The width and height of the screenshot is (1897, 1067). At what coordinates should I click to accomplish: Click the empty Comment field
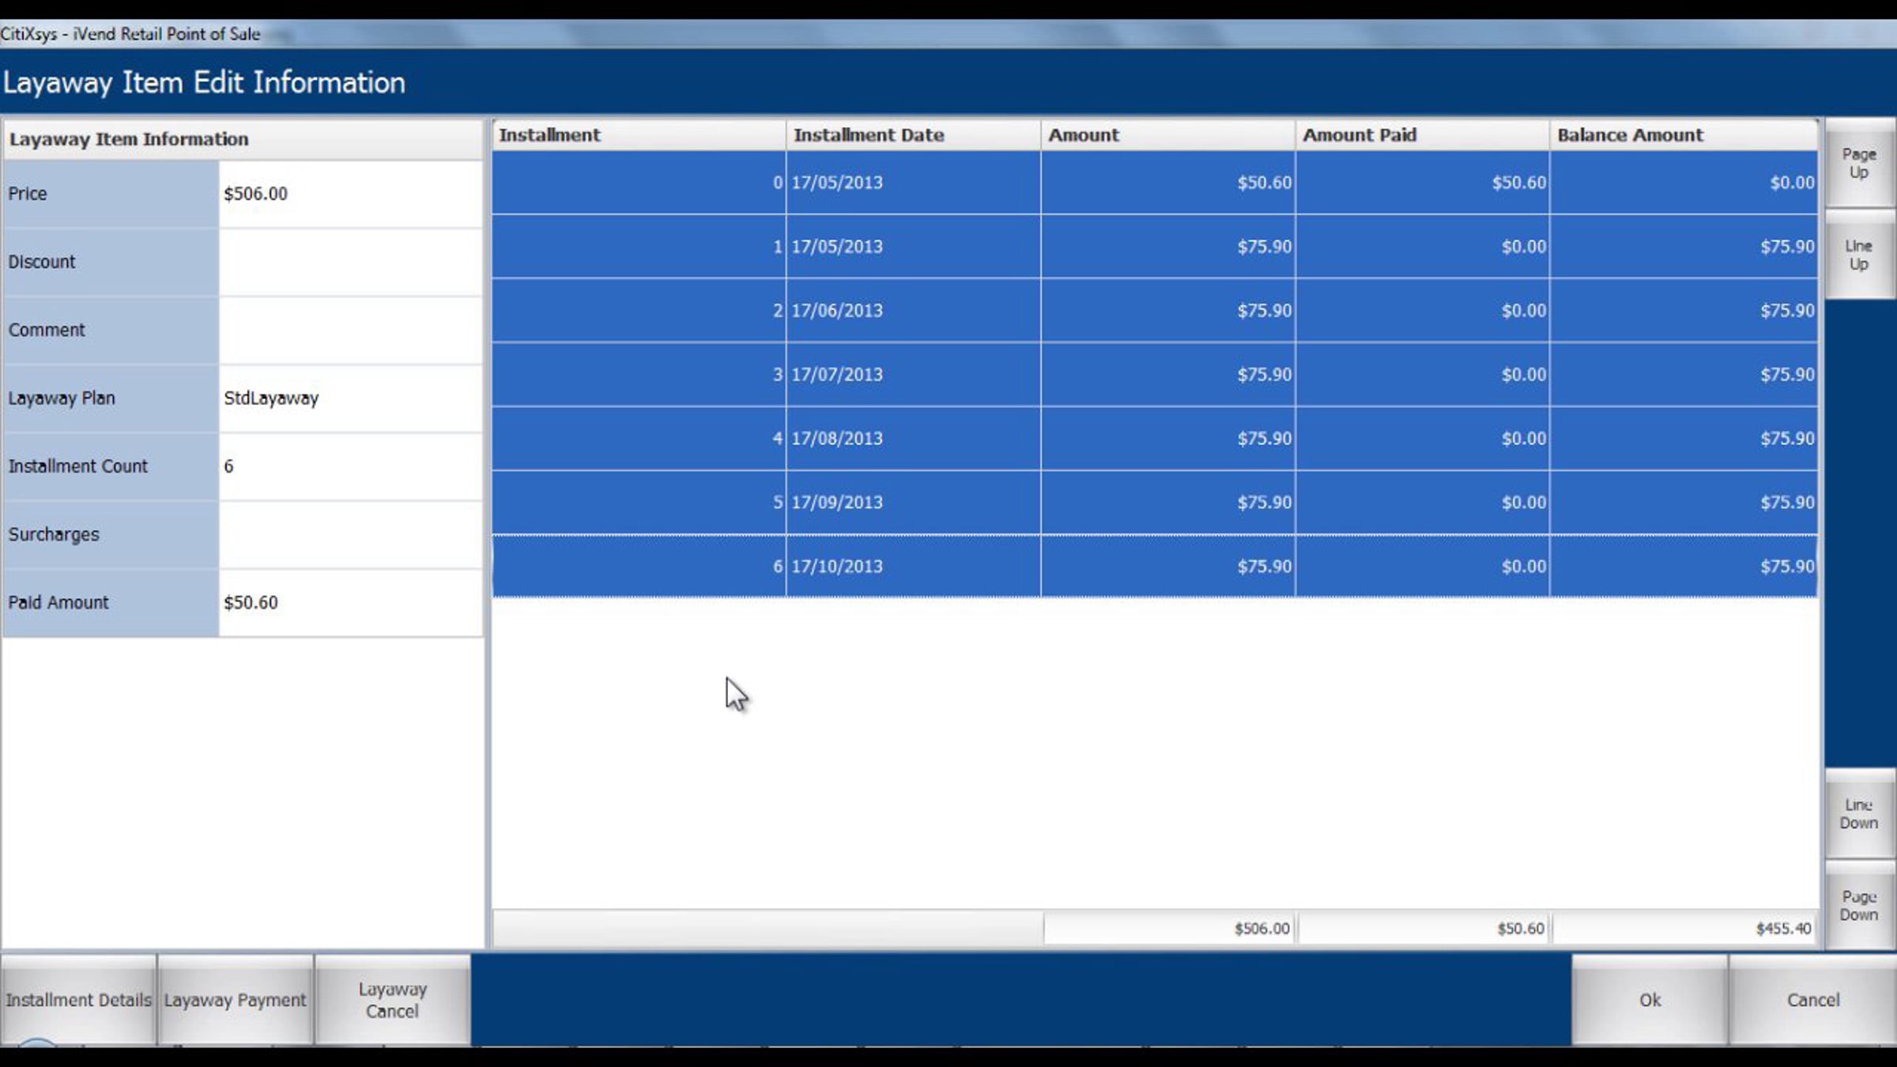350,330
